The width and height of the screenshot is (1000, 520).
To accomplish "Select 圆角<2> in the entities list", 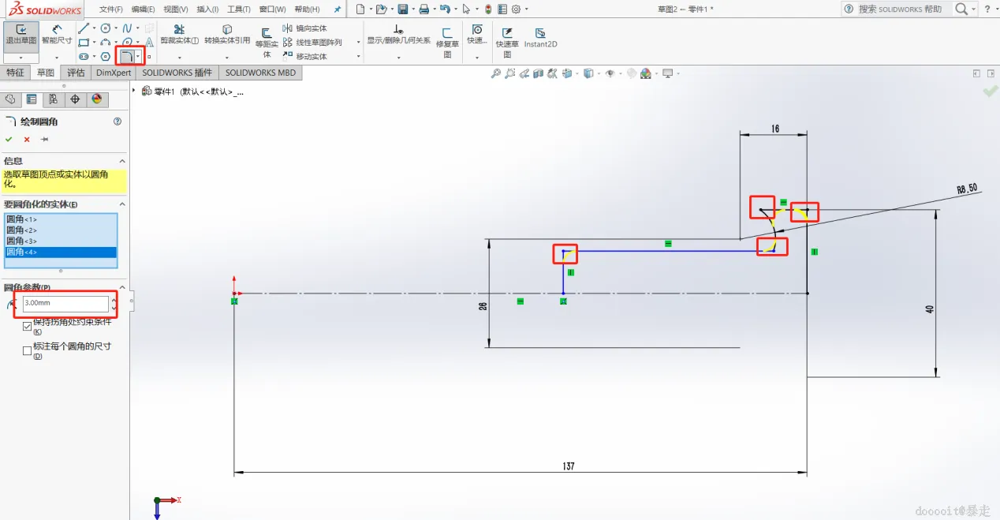I will pyautogui.click(x=61, y=230).
